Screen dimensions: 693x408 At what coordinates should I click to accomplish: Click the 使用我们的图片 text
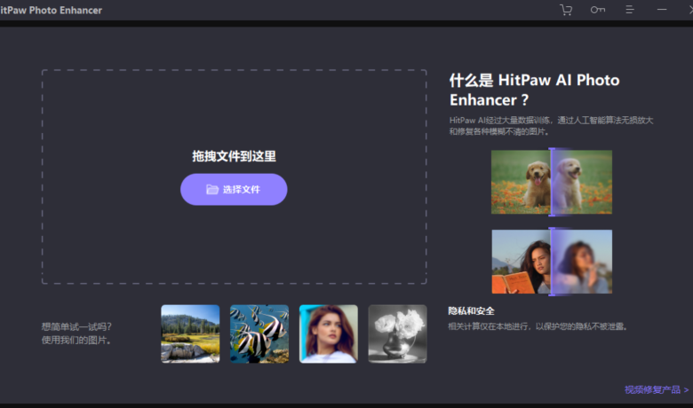coord(76,340)
